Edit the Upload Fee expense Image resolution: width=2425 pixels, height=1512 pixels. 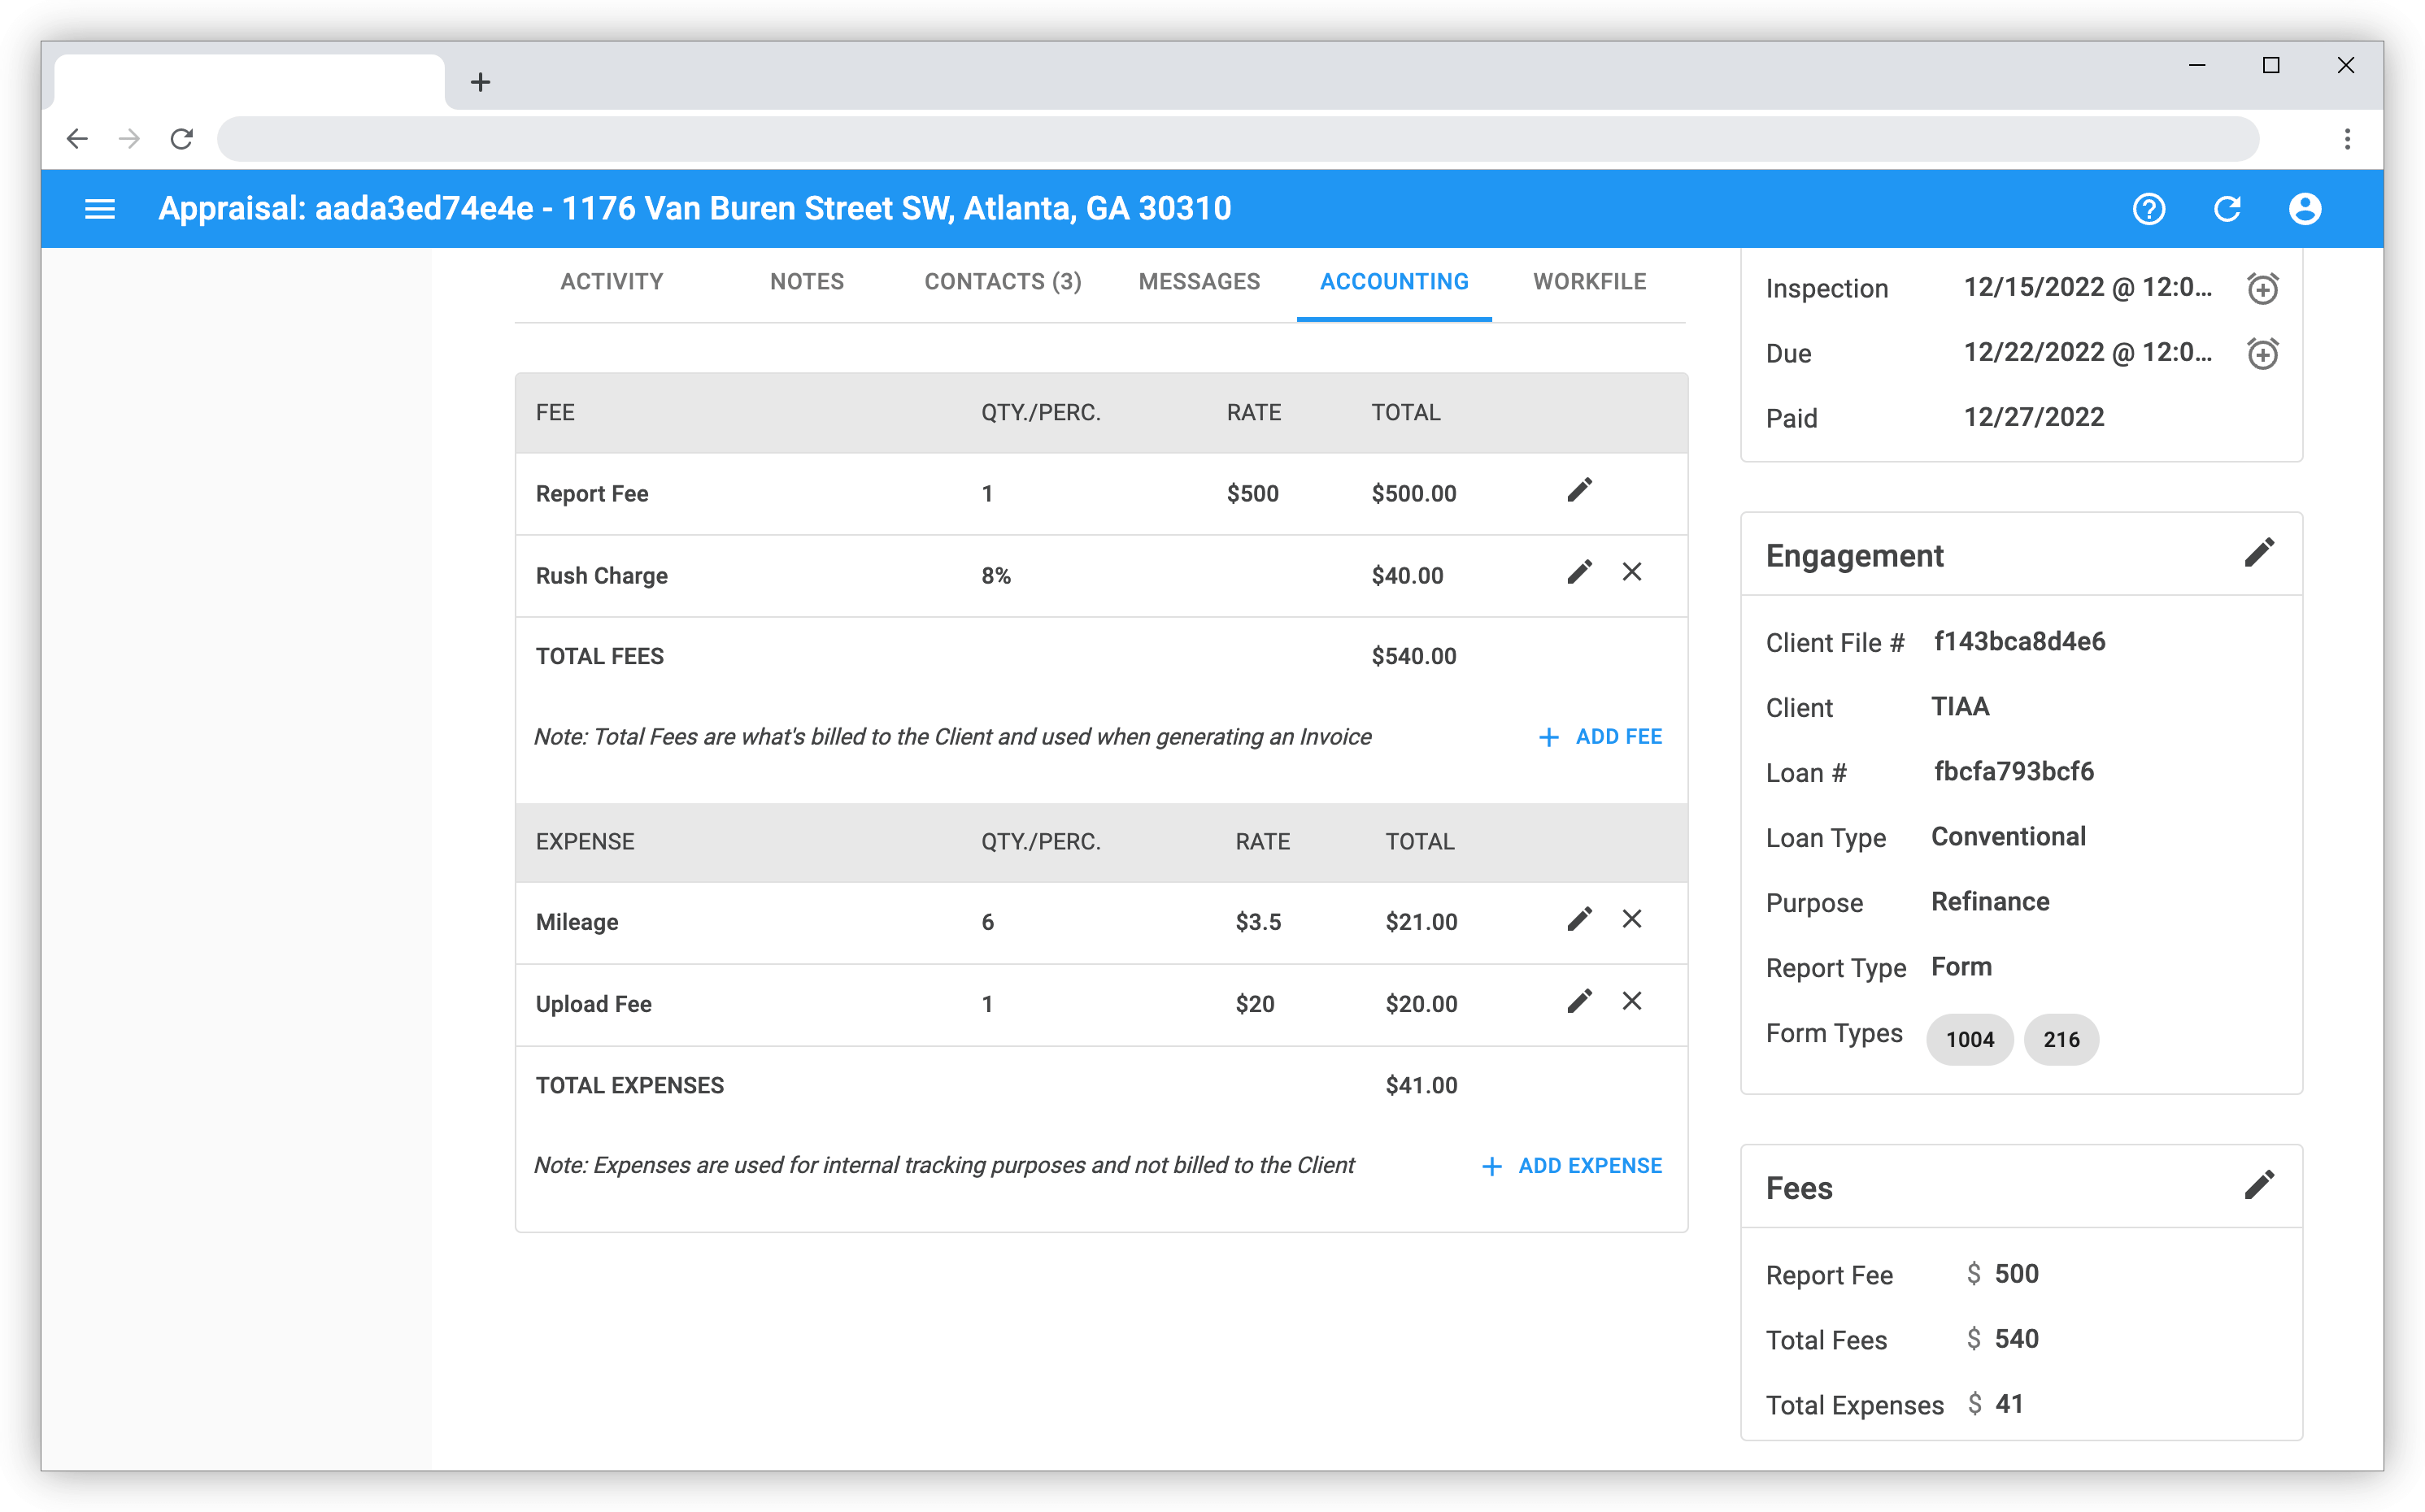[x=1578, y=1001]
